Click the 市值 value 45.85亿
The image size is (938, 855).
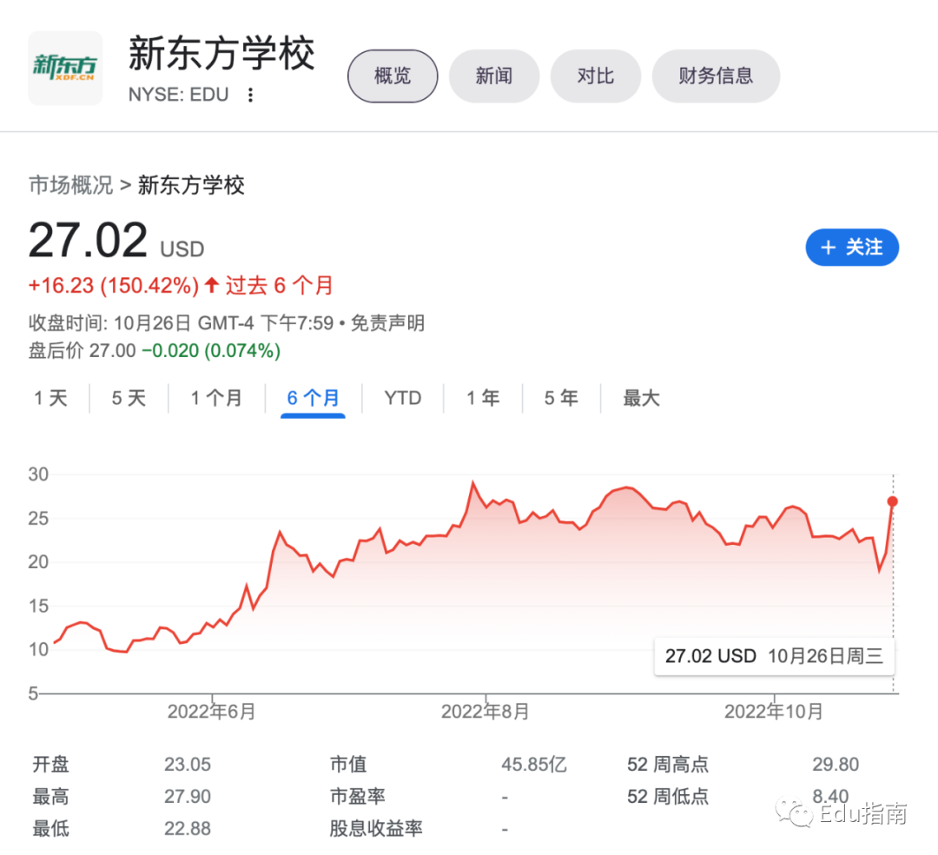533,764
